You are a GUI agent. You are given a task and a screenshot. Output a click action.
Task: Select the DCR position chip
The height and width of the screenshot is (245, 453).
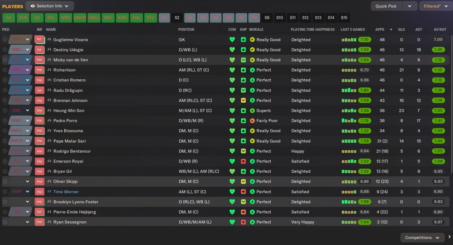(x=23, y=18)
